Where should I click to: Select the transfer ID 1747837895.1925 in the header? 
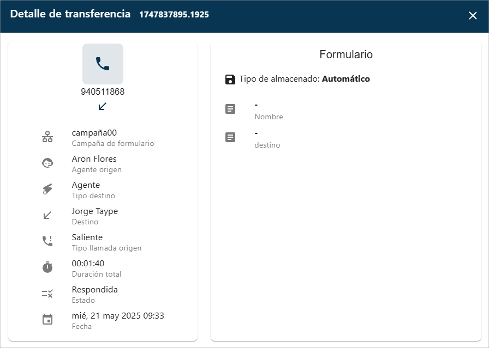tap(175, 15)
